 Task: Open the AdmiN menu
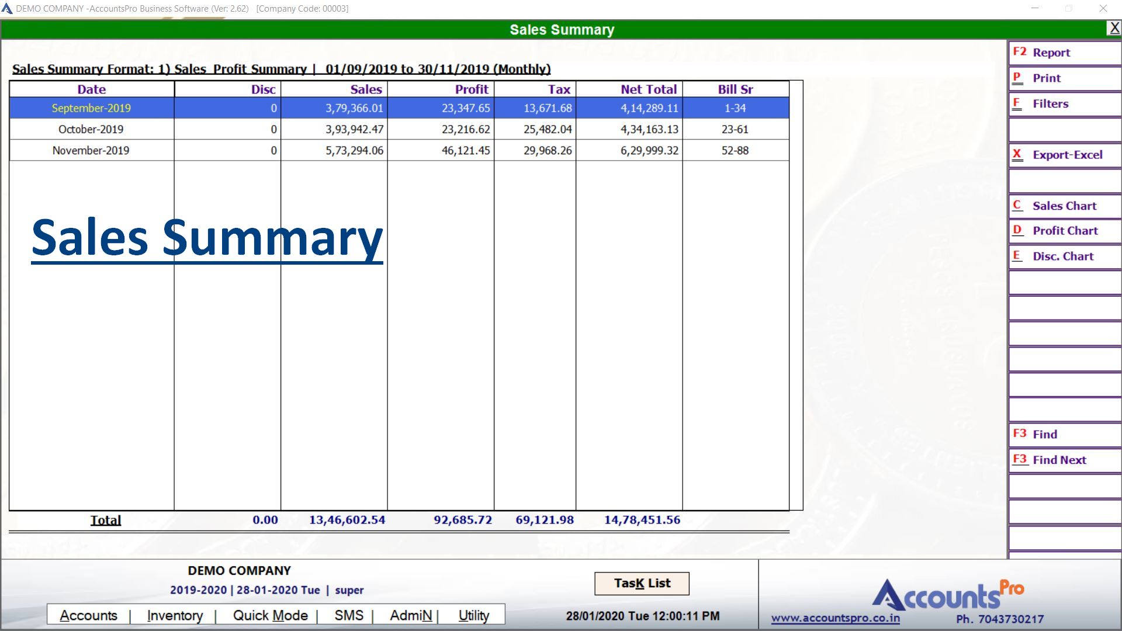pyautogui.click(x=411, y=615)
